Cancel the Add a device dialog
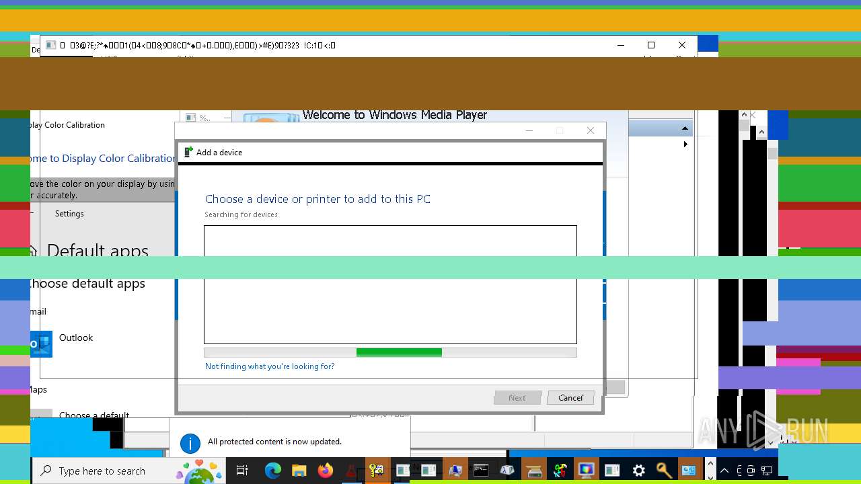Viewport: 861px width, 484px height. 570,398
